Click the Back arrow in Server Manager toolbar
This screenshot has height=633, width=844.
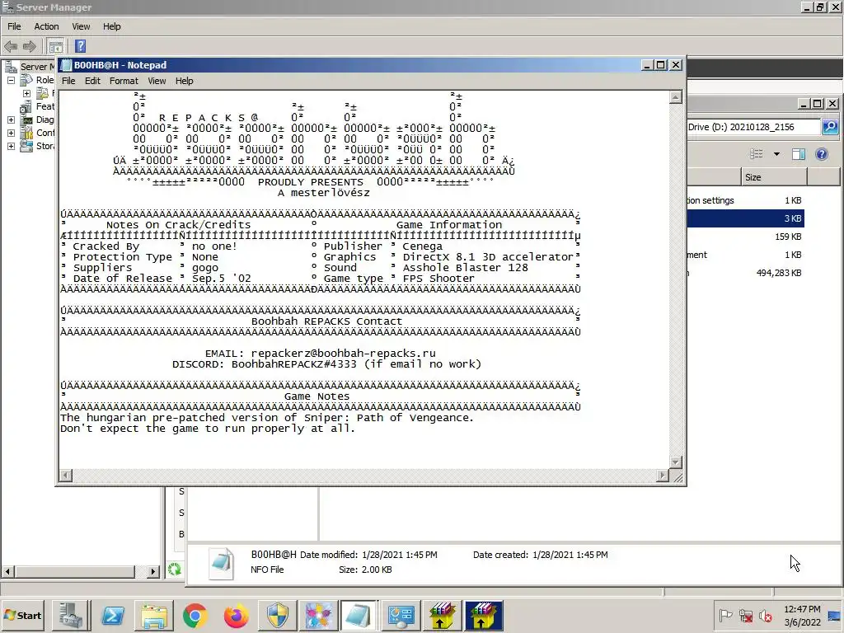pyautogui.click(x=11, y=46)
